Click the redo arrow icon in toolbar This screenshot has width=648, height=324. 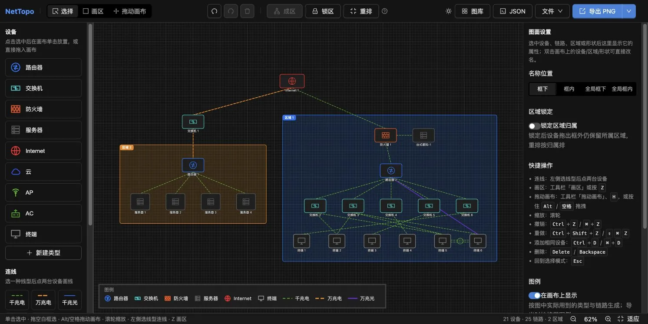[x=231, y=11]
